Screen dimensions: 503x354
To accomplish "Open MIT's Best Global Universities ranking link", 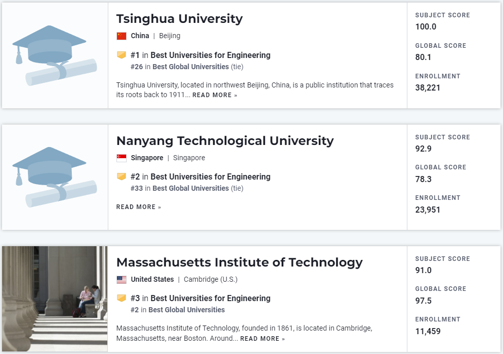I will 189,310.
